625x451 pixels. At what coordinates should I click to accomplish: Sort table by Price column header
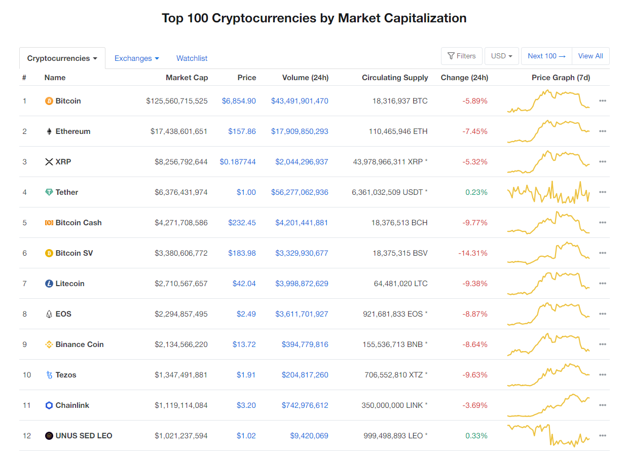[246, 78]
